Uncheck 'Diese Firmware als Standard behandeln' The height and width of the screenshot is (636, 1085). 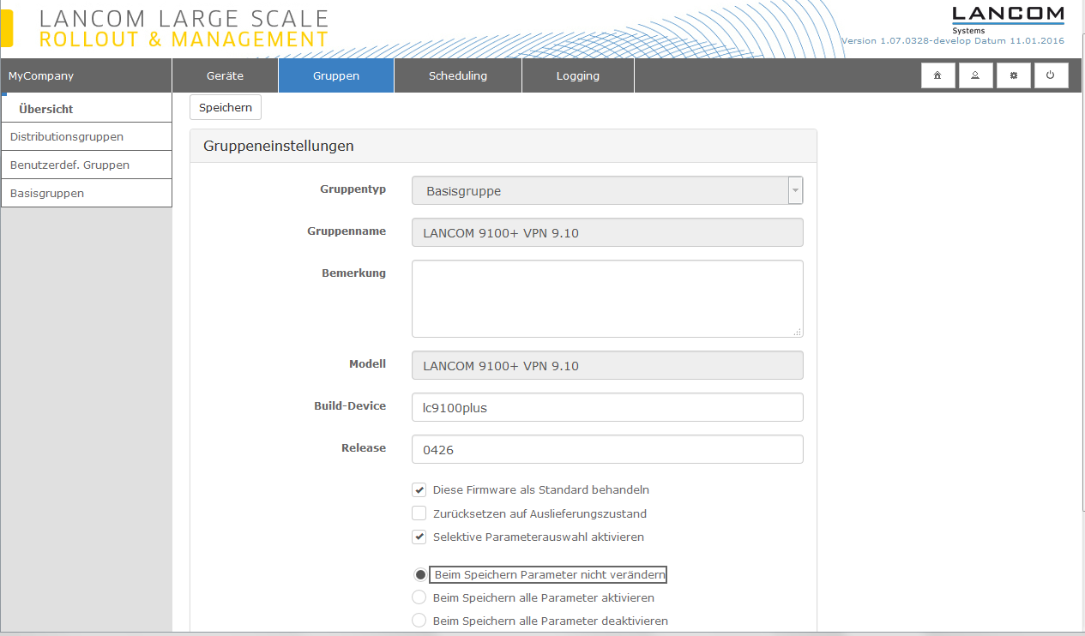click(x=419, y=490)
